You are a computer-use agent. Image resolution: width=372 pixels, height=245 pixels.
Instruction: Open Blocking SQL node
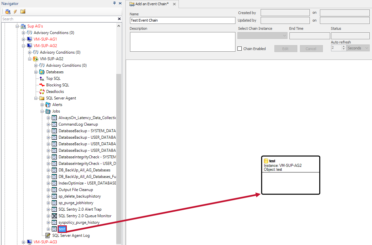(x=57, y=85)
